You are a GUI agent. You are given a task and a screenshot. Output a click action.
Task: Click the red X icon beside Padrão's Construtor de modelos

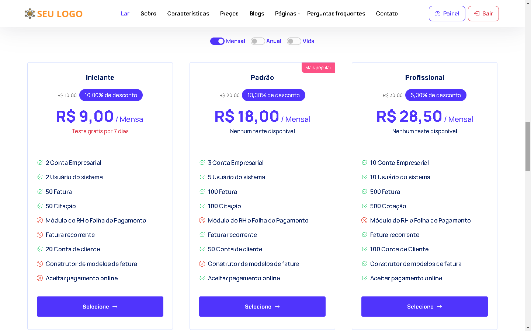pos(202,264)
